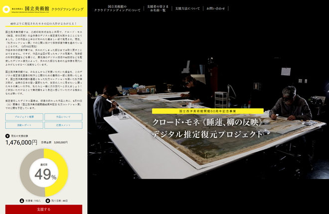Click the yellow segment of the progress donut
The image size is (329, 214).
pos(62,173)
